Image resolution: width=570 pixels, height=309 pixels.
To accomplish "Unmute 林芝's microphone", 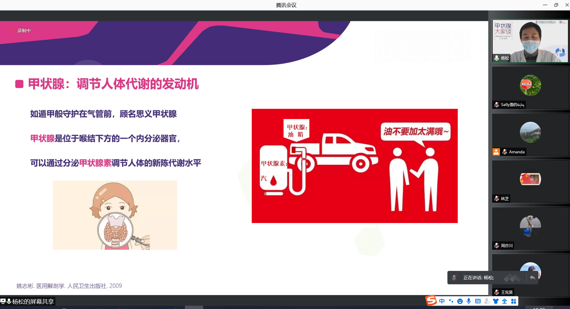I will pyautogui.click(x=496, y=199).
